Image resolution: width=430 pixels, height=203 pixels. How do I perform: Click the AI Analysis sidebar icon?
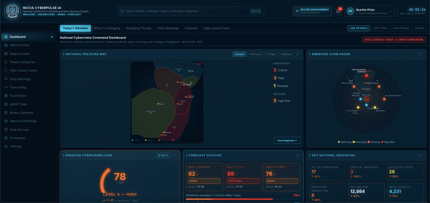coord(6,138)
